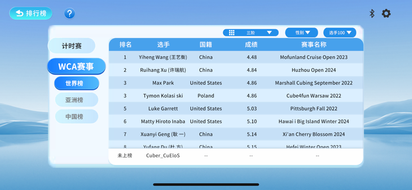Open settings gear icon
This screenshot has width=412, height=190.
coord(386,13)
